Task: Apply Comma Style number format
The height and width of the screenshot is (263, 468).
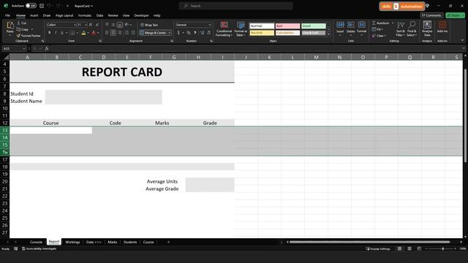Action: 195,32
